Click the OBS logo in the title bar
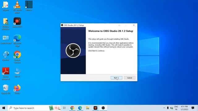The width and height of the screenshot is (198, 111). (x=62, y=25)
